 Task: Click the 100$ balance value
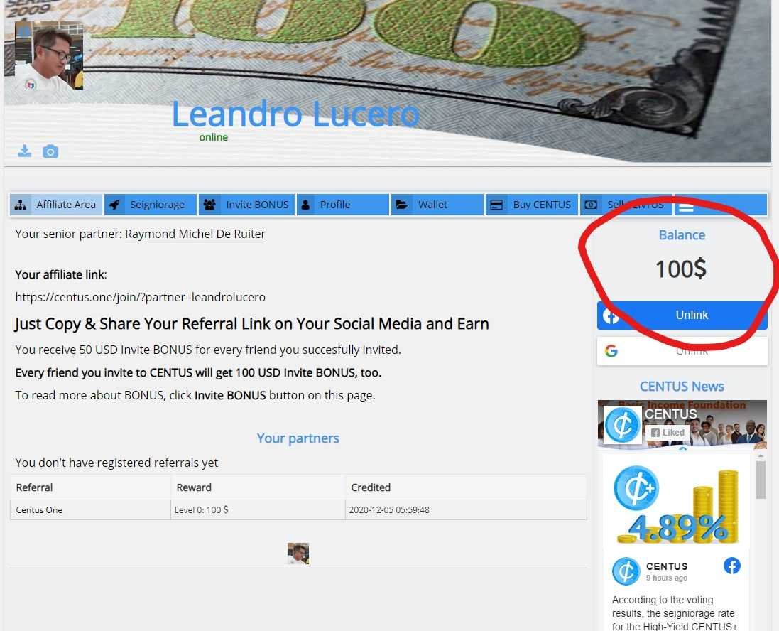pyautogui.click(x=680, y=269)
